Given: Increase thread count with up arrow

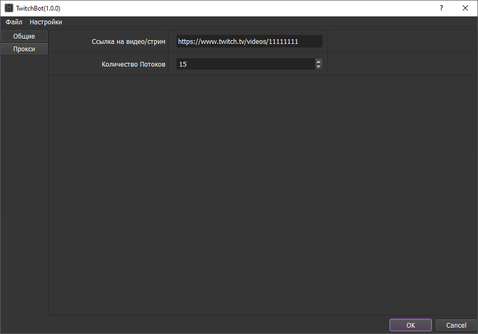Looking at the screenshot, I should pyautogui.click(x=318, y=61).
